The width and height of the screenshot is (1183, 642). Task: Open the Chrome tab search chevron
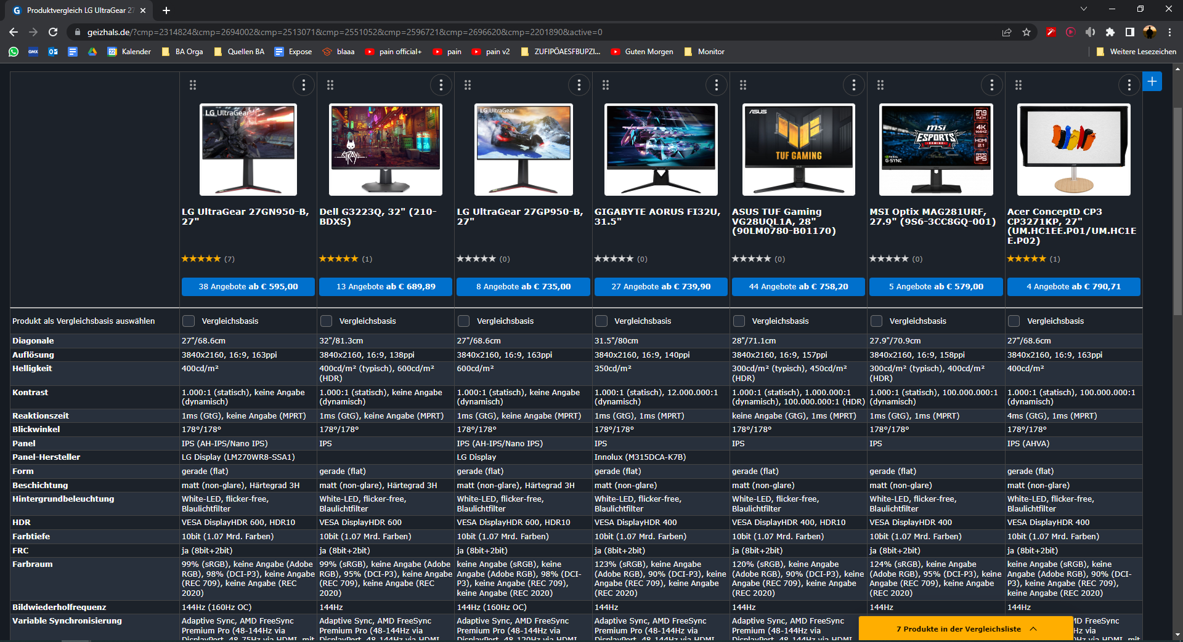point(1084,9)
